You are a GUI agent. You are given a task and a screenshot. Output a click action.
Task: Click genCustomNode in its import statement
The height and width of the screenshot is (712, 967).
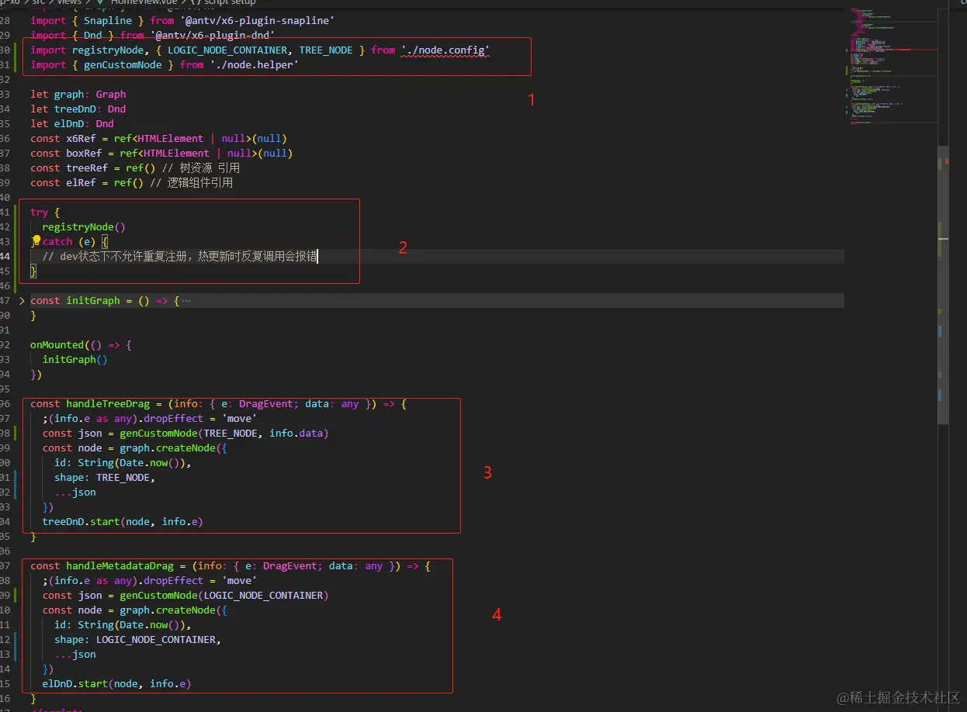click(123, 65)
